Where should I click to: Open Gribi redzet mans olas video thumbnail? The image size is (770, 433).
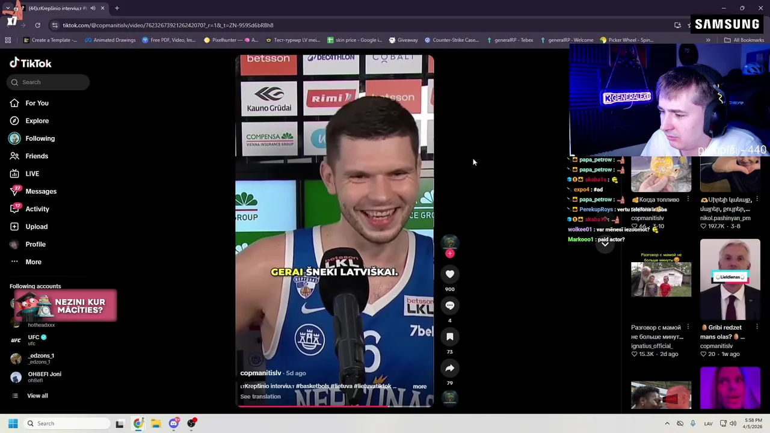(x=730, y=280)
